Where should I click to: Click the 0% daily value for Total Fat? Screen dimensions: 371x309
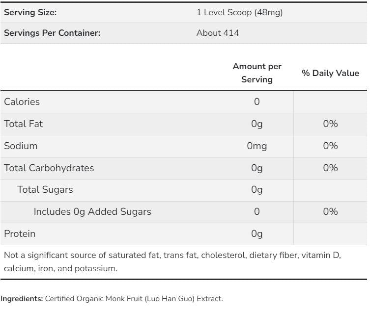coord(330,124)
